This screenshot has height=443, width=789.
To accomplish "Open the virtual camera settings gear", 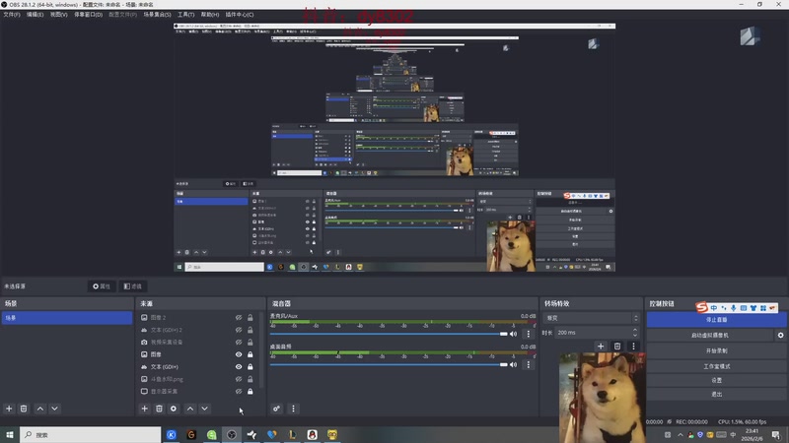I will coord(780,335).
